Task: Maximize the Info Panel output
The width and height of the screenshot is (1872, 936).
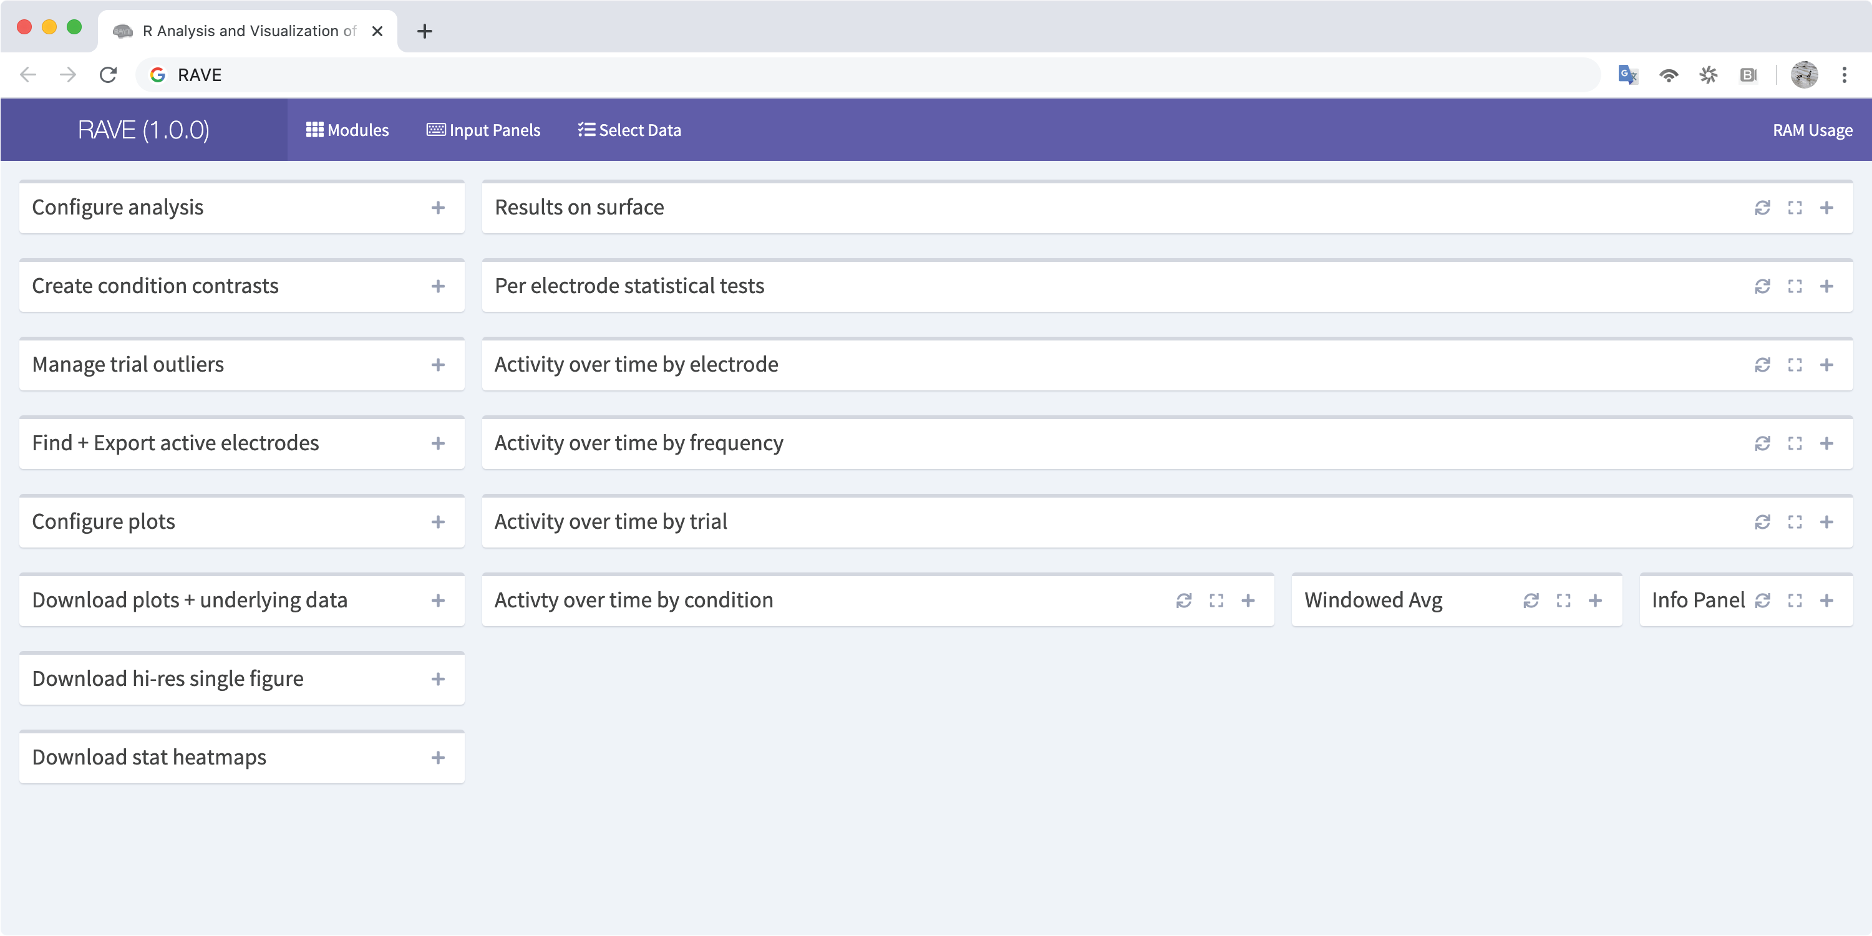Action: (1794, 601)
